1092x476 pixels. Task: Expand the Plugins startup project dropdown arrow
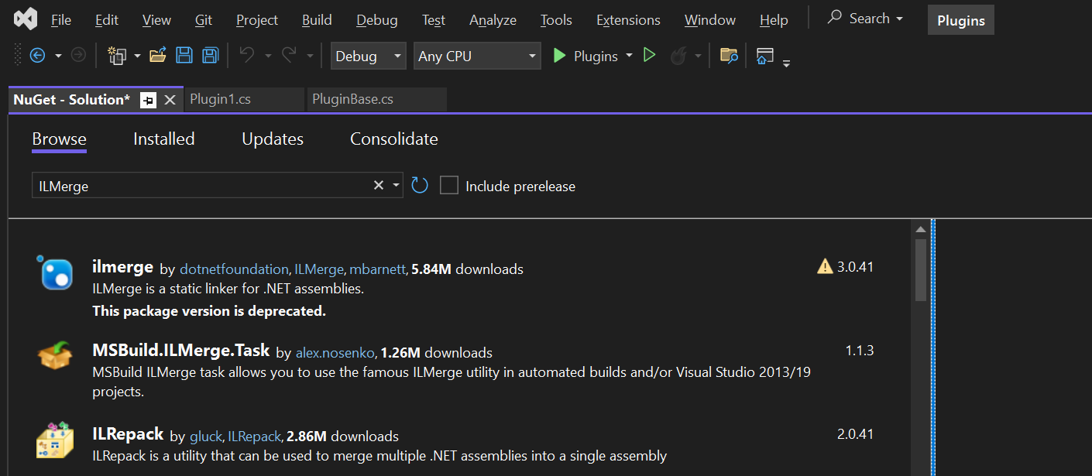click(629, 56)
